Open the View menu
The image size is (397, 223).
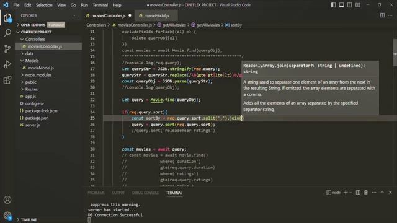point(61,5)
